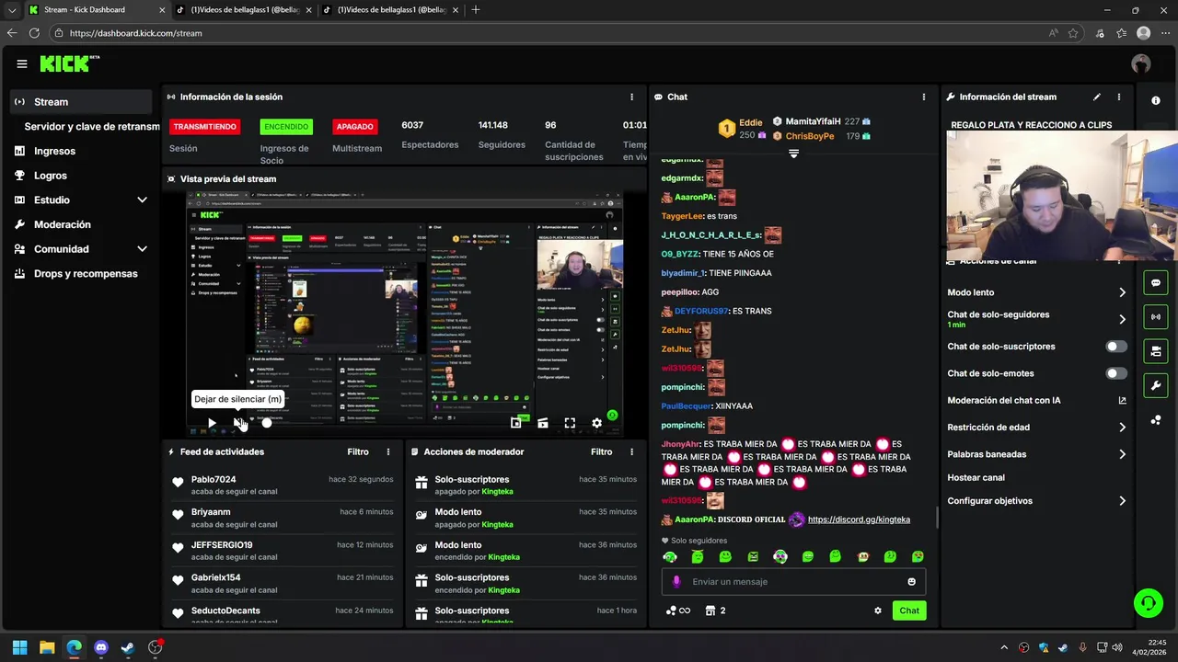This screenshot has height=662, width=1178.
Task: Open the Acciones de moderador Filtro
Action: pyautogui.click(x=601, y=451)
